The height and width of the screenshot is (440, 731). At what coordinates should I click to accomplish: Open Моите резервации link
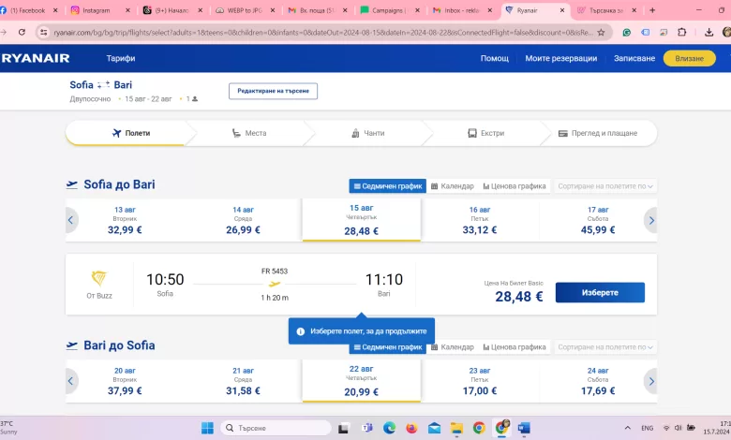tap(561, 58)
